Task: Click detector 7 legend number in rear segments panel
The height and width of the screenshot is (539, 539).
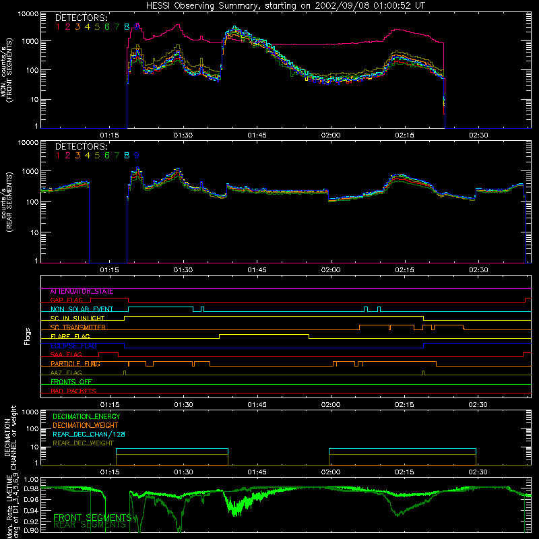Action: (x=117, y=156)
